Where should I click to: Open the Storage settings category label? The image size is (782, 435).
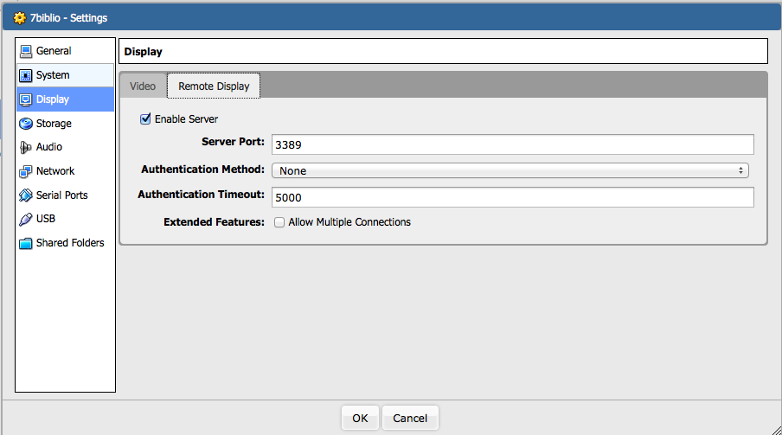click(54, 124)
